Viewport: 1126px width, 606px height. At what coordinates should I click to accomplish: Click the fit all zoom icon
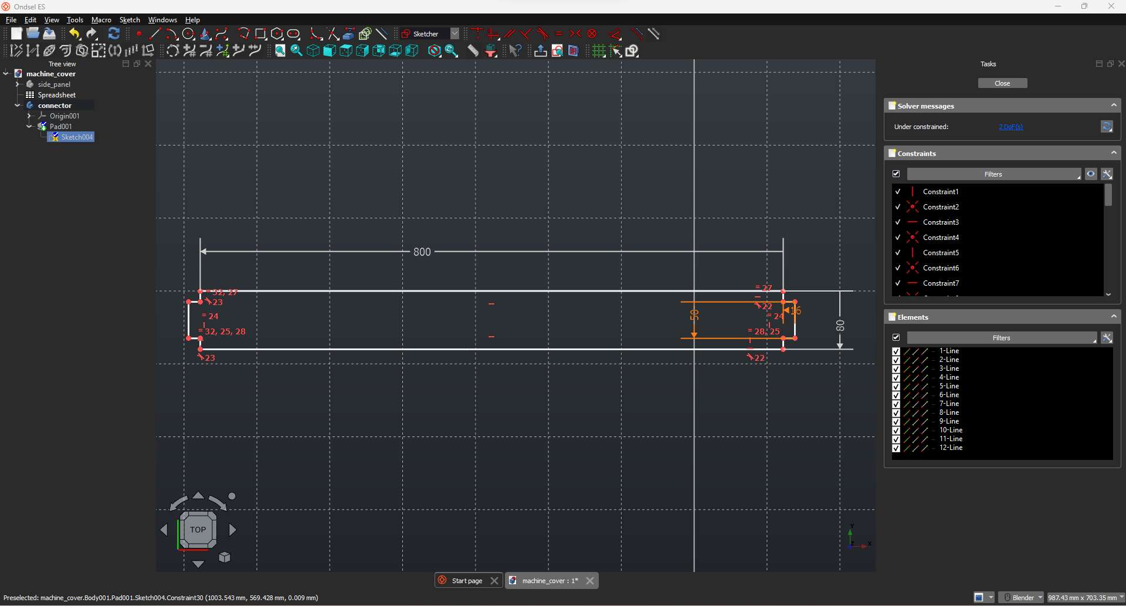[280, 51]
